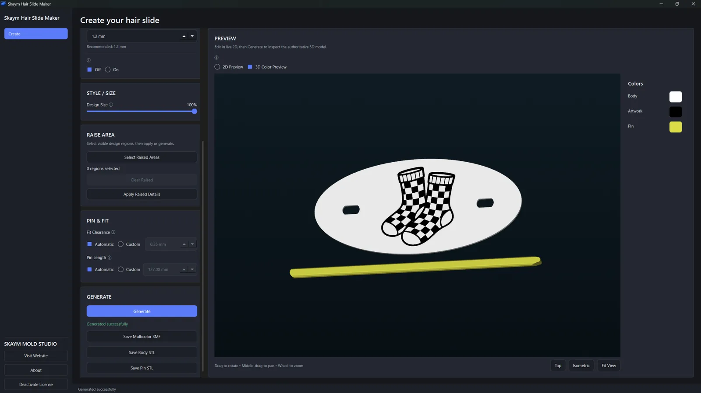This screenshot has height=393, width=701.
Task: Click the Design Size slider handle
Action: pyautogui.click(x=194, y=111)
